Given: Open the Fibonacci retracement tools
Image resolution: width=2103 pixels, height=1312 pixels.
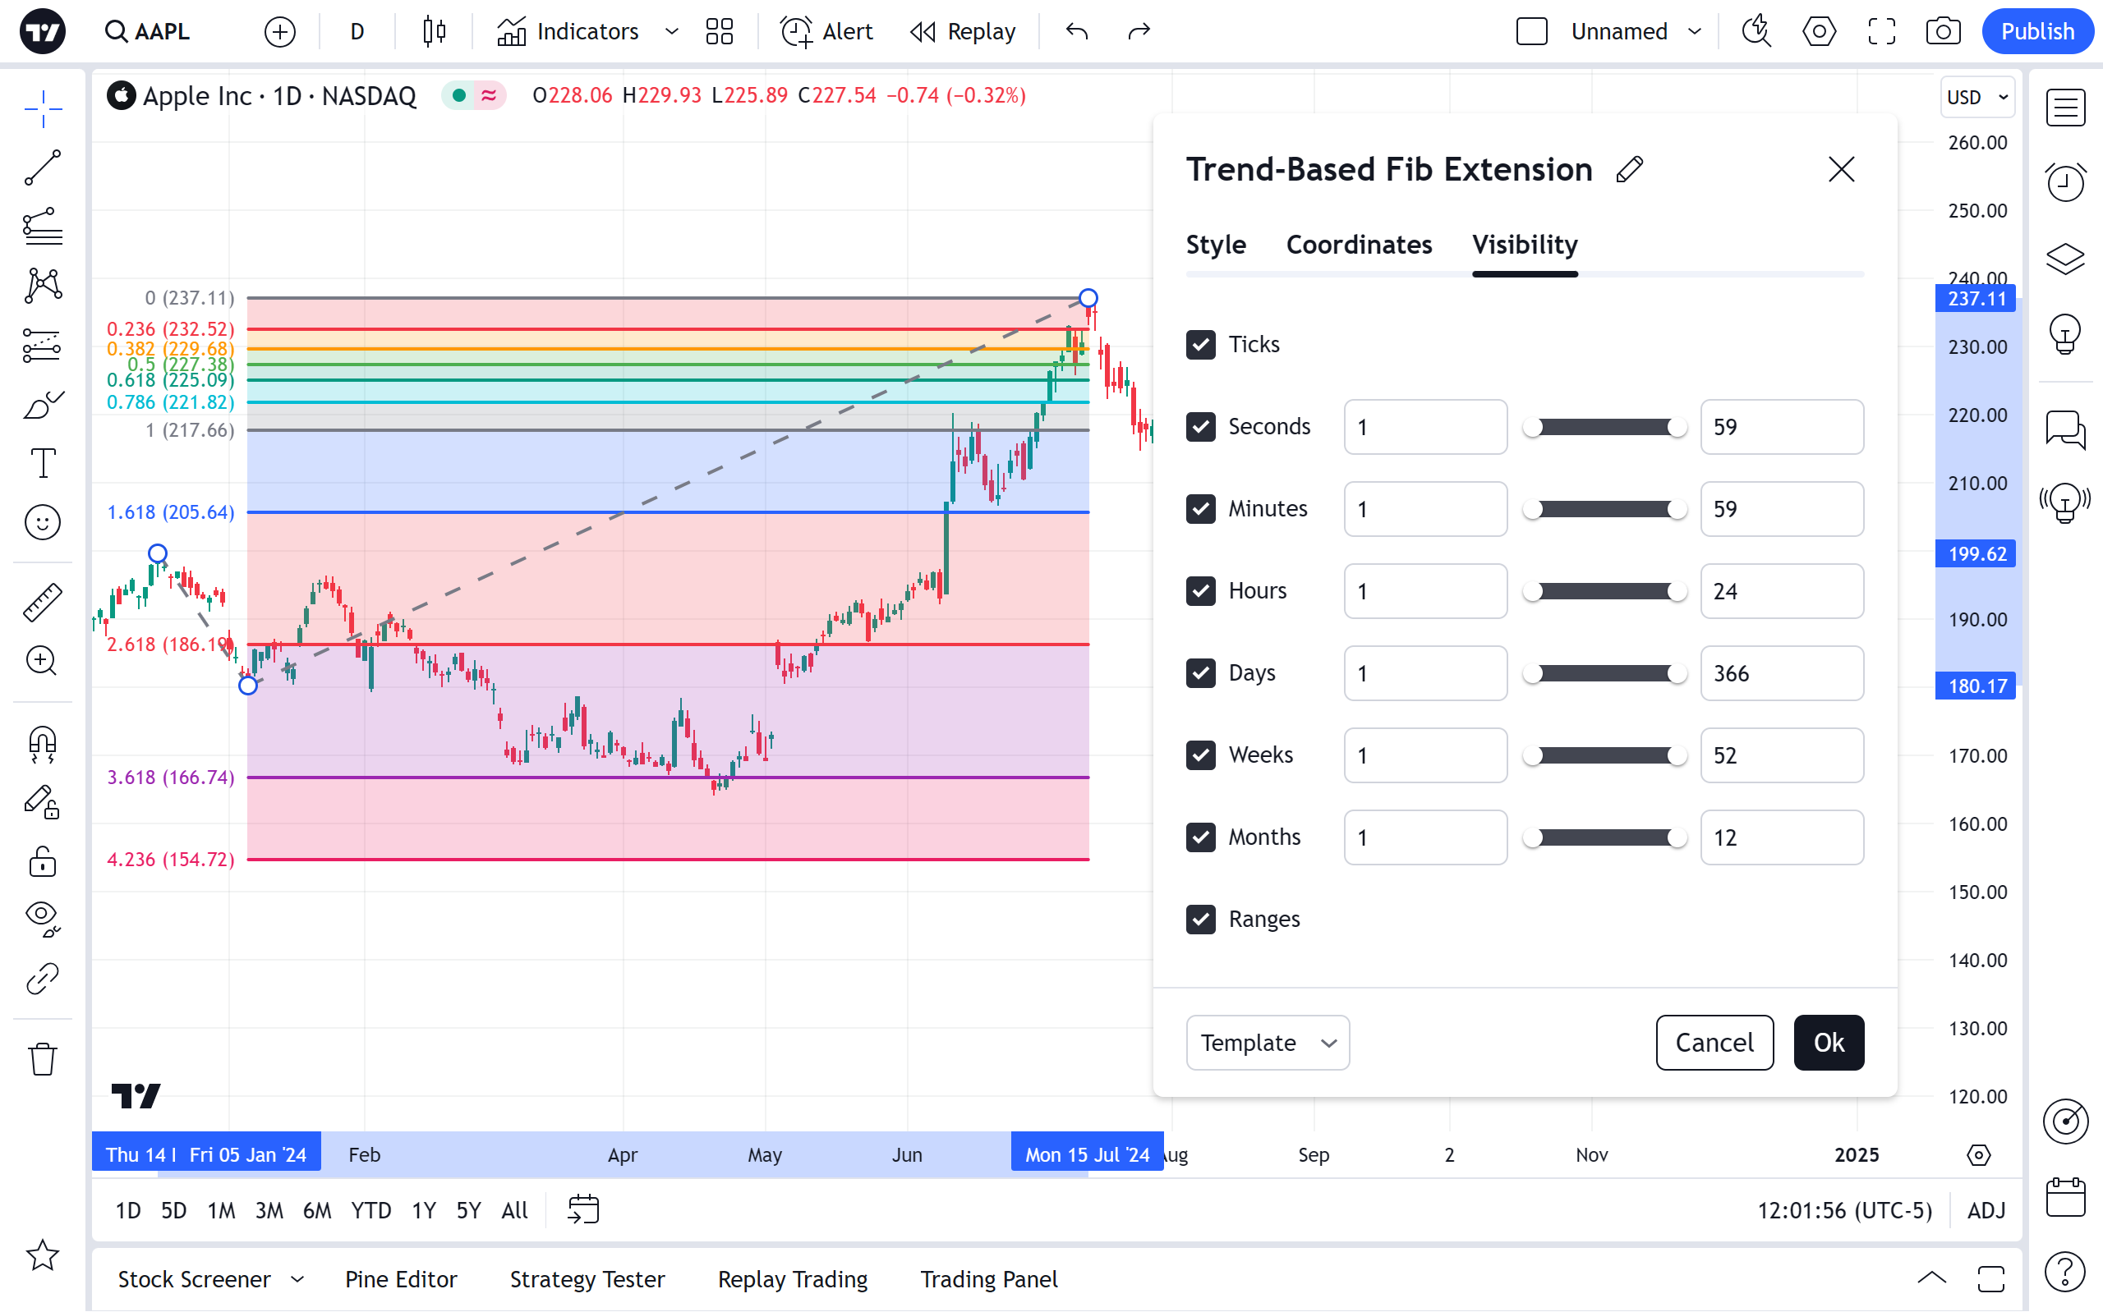Looking at the screenshot, I should point(42,227).
